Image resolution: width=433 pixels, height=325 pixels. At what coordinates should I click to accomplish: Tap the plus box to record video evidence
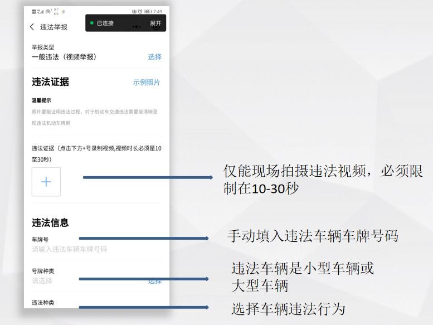pyautogui.click(x=46, y=182)
